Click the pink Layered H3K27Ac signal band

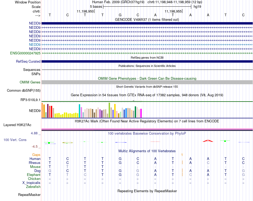point(147,129)
